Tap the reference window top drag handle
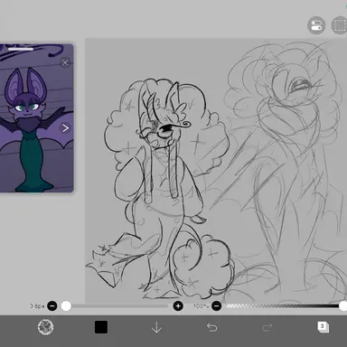Viewport: 347px width, 347px height. 21,49
